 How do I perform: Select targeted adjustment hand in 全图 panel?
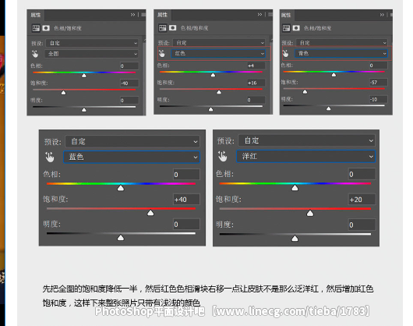[35, 54]
